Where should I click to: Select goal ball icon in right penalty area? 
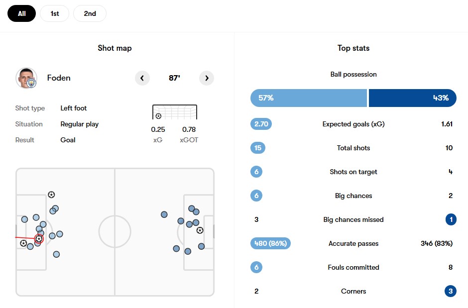200,230
